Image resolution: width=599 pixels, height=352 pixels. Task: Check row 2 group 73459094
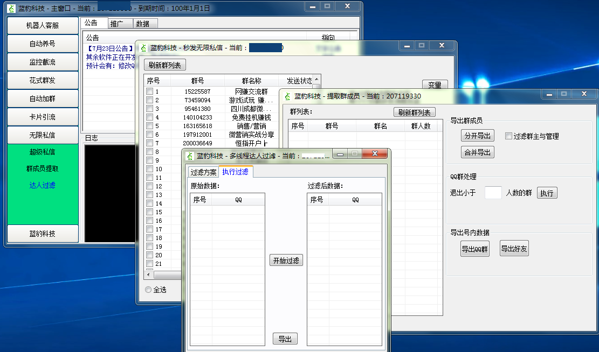click(x=150, y=100)
